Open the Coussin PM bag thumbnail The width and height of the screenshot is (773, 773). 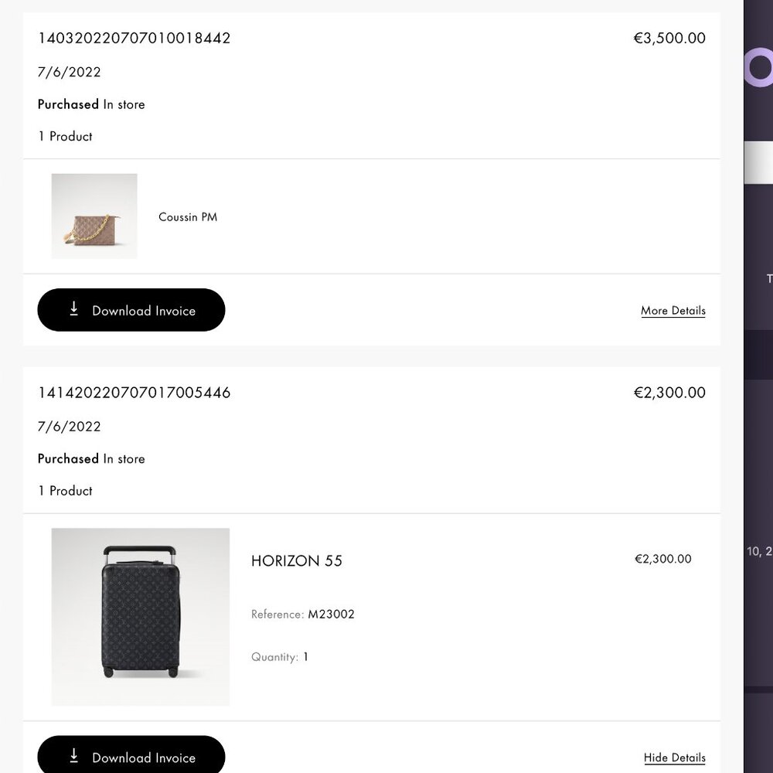[x=94, y=216]
